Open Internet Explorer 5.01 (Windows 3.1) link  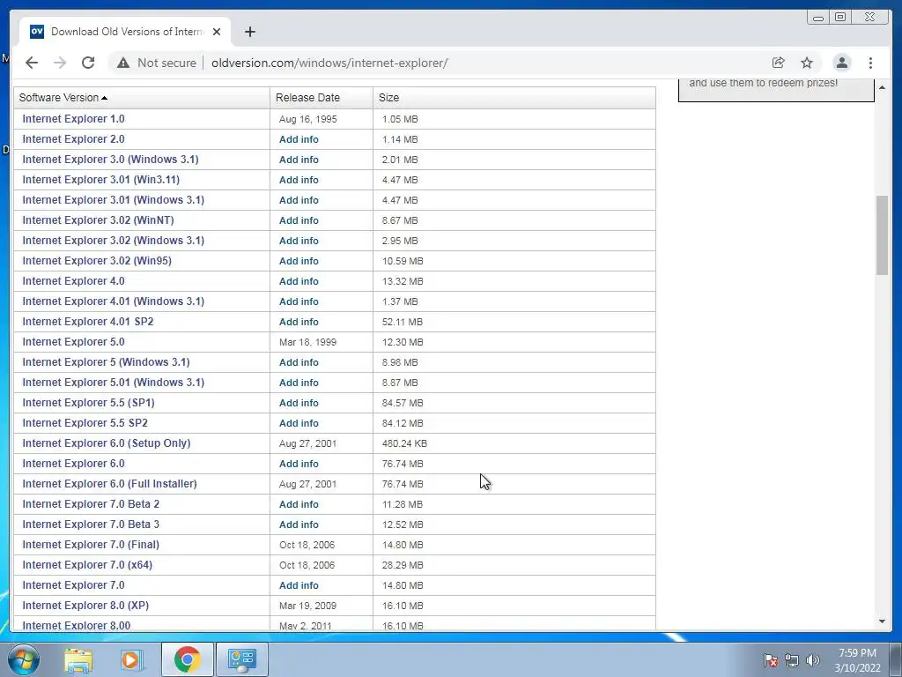pyautogui.click(x=114, y=383)
